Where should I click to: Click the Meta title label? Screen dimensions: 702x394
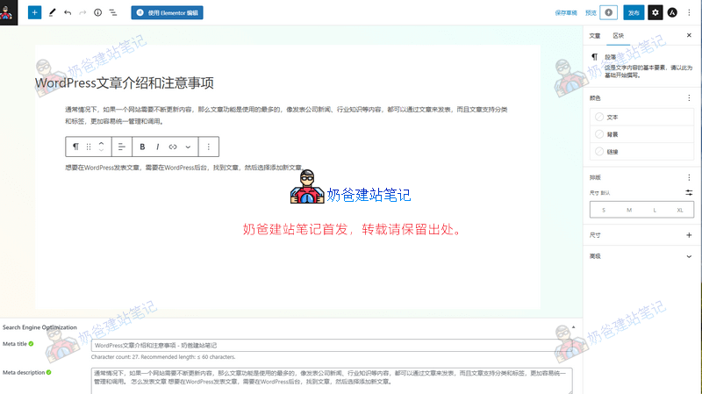coord(15,344)
